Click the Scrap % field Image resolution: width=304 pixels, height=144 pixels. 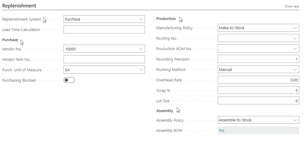pyautogui.click(x=258, y=90)
